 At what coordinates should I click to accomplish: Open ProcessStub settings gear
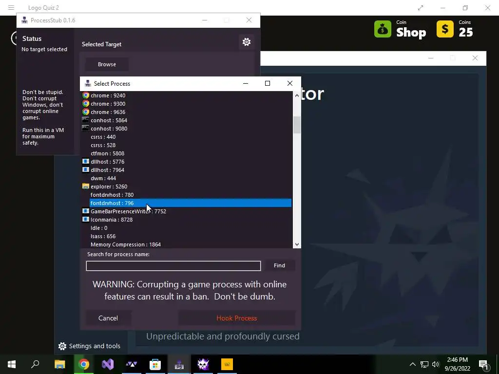(x=246, y=42)
